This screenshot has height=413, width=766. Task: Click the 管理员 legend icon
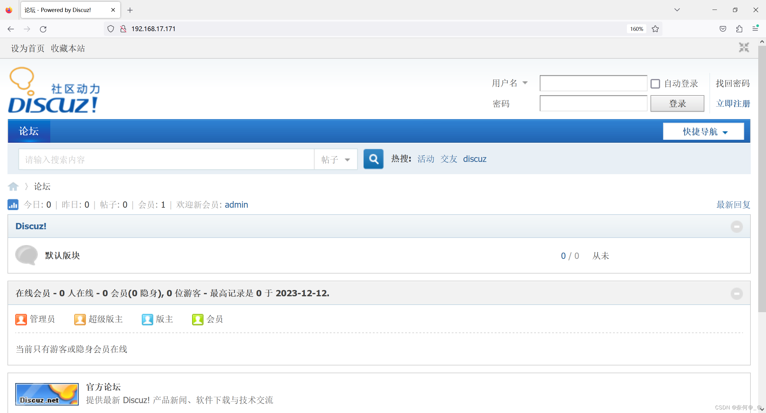(21, 319)
